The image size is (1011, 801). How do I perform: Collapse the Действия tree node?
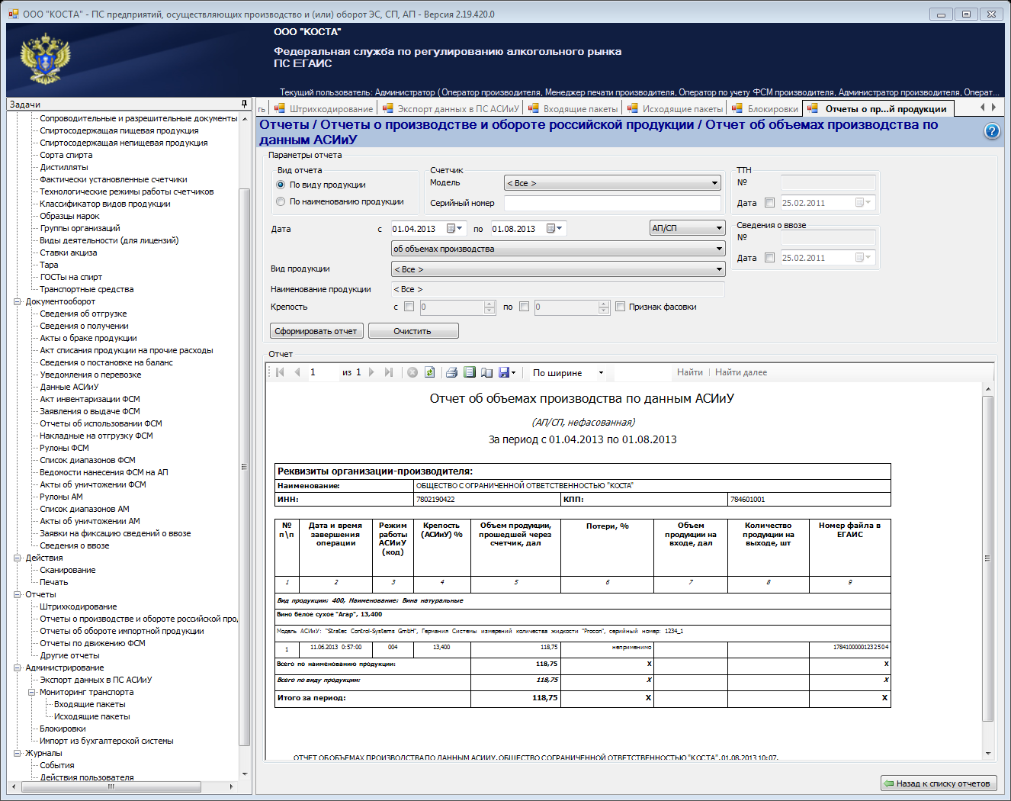[18, 558]
